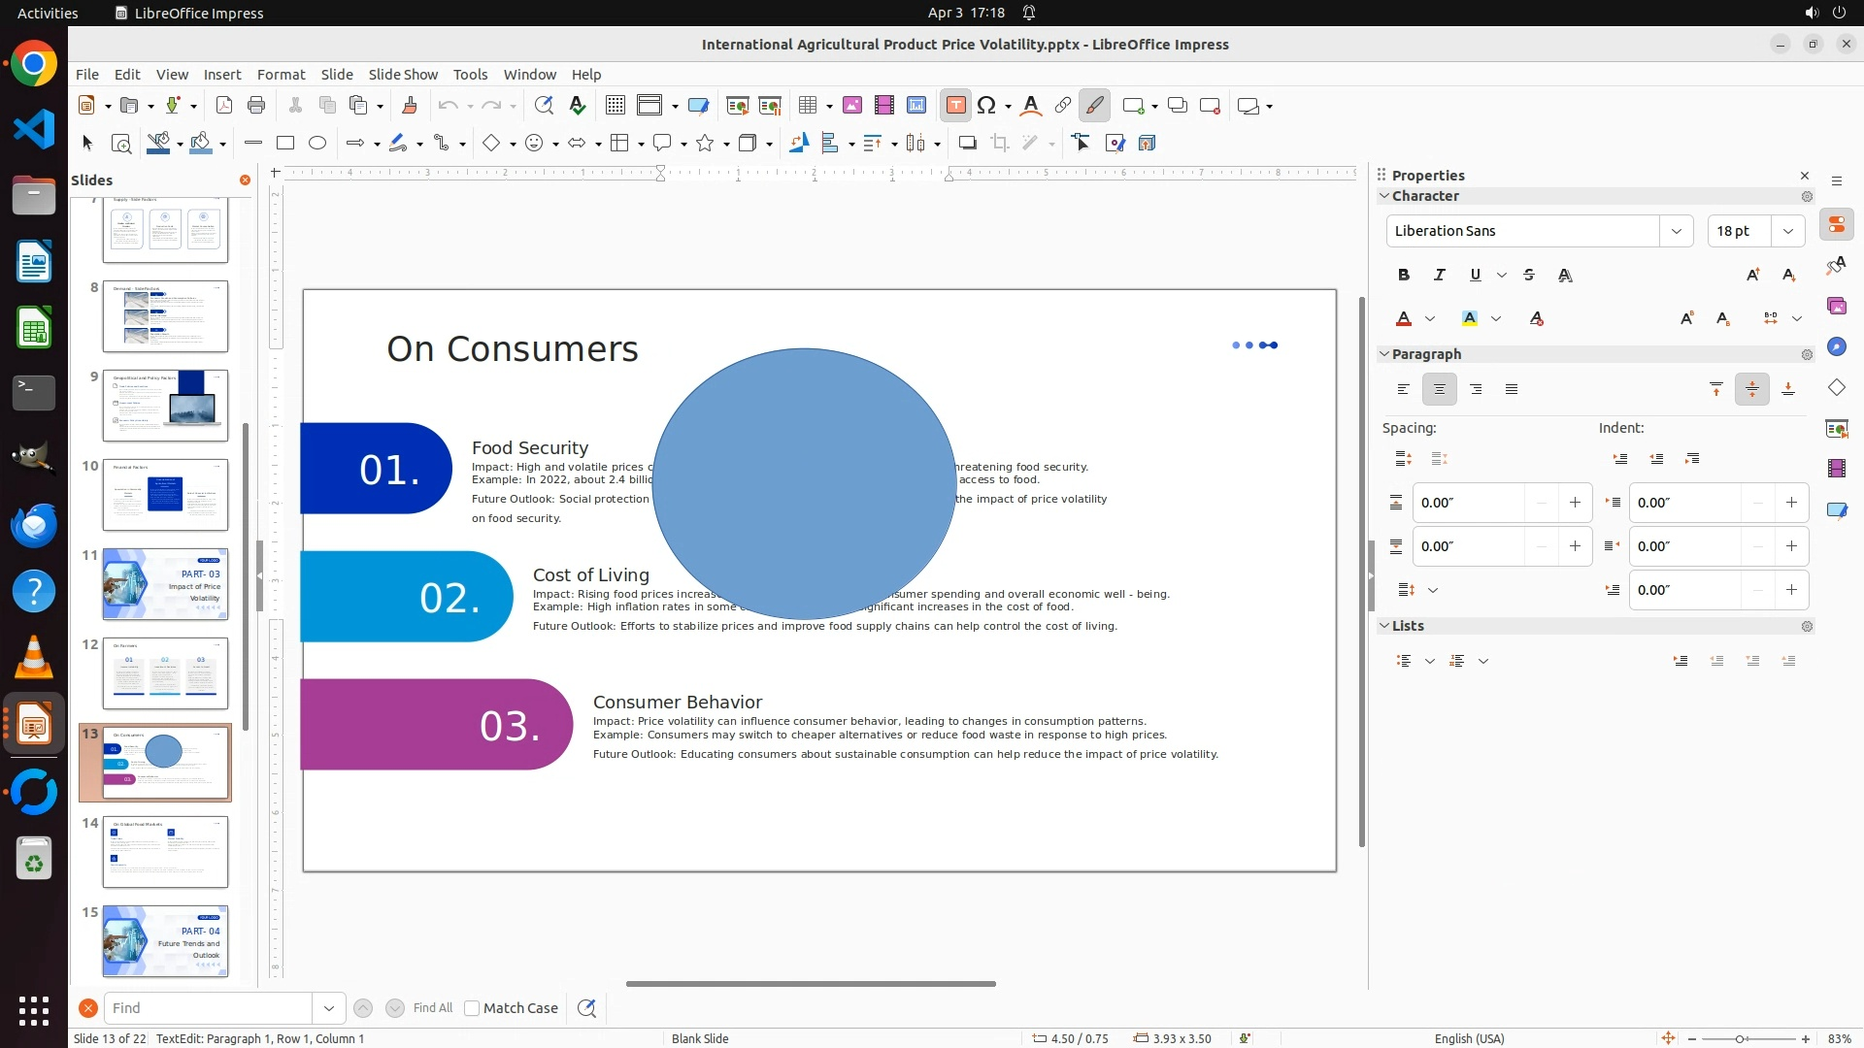Click the Find All button
The width and height of the screenshot is (1864, 1048).
(x=432, y=1008)
